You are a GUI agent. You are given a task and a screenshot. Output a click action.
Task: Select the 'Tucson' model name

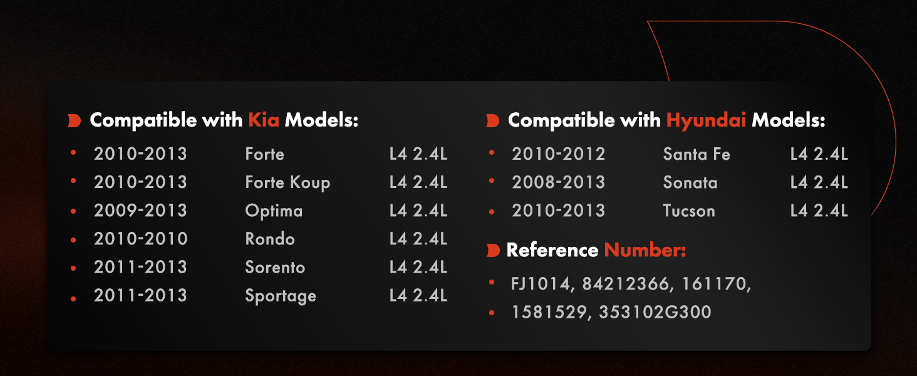tap(689, 211)
